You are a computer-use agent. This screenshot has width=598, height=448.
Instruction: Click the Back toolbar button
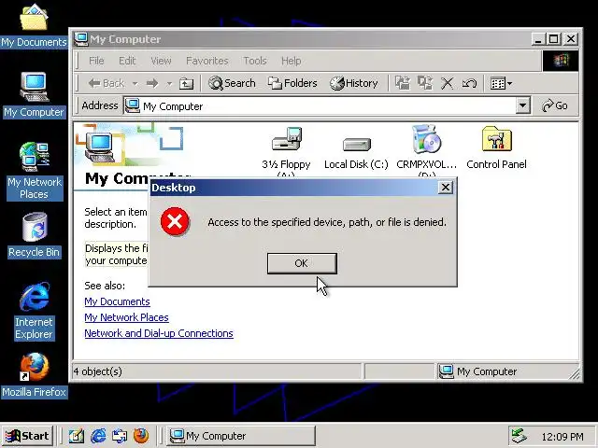(x=106, y=83)
